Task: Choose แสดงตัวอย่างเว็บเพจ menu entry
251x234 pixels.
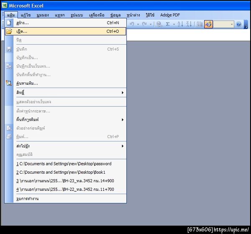Action: point(66,102)
